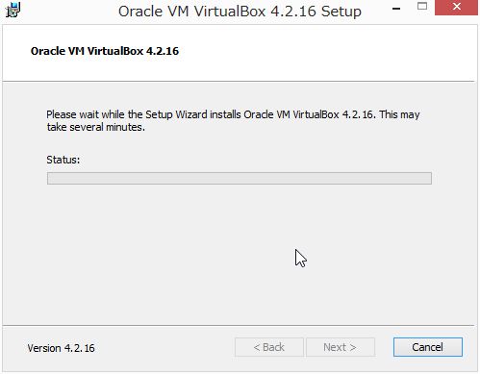This screenshot has height=374, width=480.
Task: Cancel the VirtualBox installation
Action: click(428, 347)
